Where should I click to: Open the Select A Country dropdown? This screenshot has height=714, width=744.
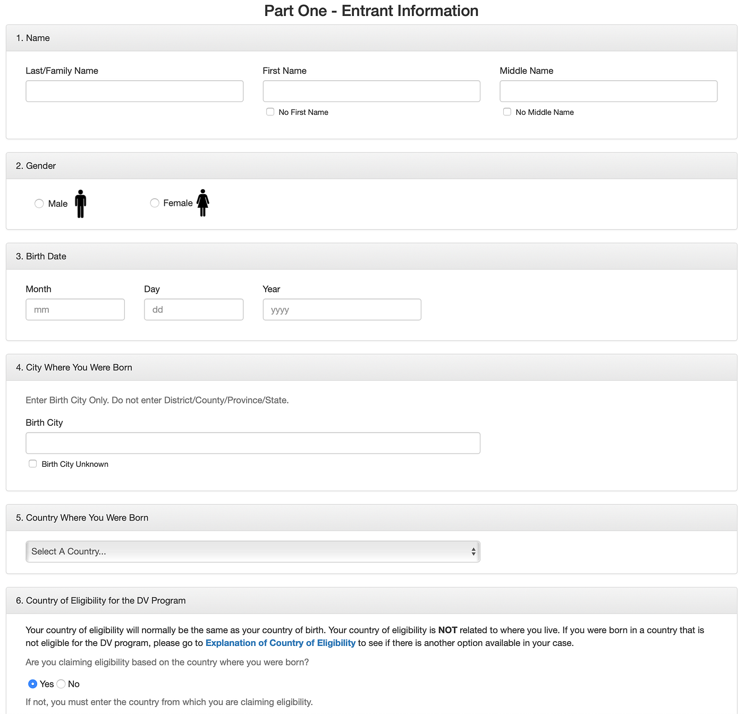coord(252,551)
